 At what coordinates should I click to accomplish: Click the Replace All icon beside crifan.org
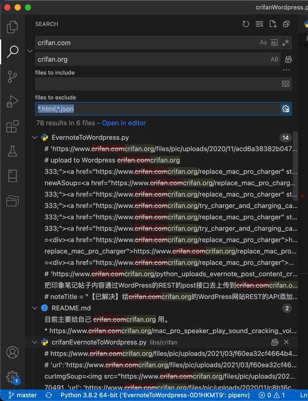(x=288, y=60)
